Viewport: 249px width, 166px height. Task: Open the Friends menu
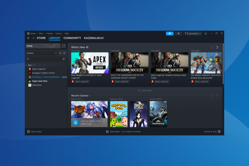pos(49,33)
